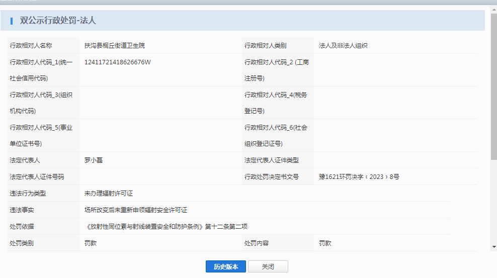The image size is (497, 278).
Task: Click the label 行政相对人名称
Action: tap(31, 46)
